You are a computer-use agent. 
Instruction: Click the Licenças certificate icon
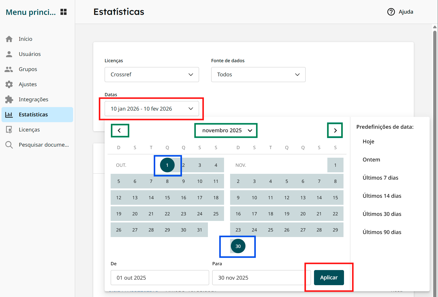[9, 129]
